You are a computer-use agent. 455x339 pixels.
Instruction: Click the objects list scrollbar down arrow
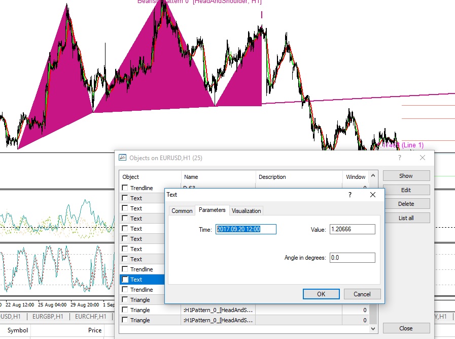coord(373,329)
